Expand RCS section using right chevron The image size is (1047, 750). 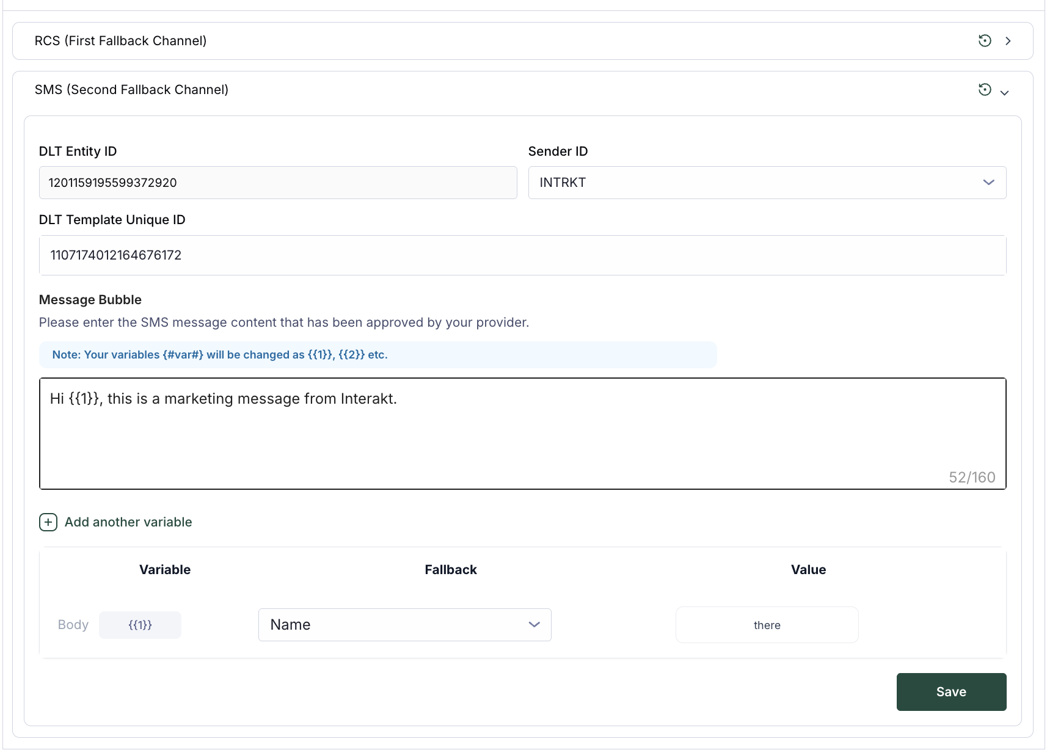coord(1008,41)
